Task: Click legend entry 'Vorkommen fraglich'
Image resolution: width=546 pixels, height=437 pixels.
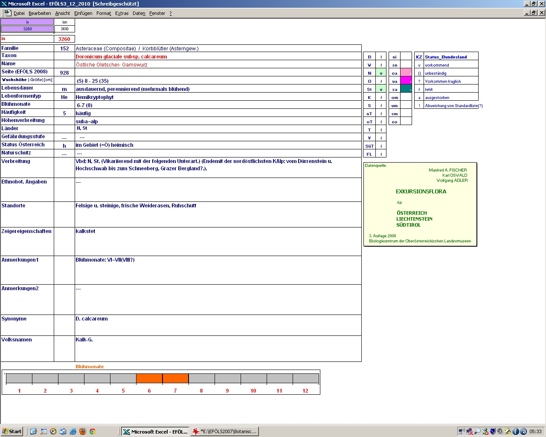Action: coord(443,81)
